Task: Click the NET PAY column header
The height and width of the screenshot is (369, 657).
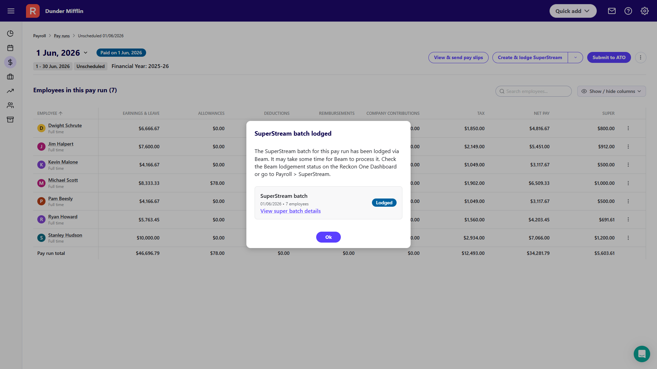Action: 542,113
